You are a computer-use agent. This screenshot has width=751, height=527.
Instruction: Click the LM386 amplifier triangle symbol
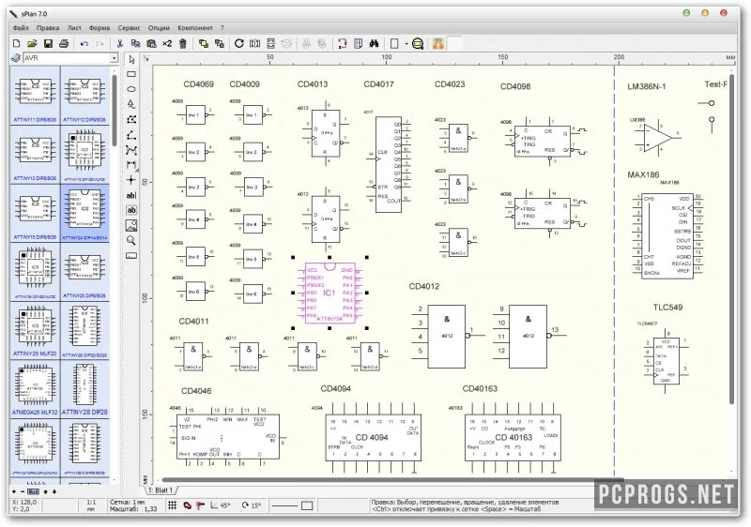pyautogui.click(x=657, y=136)
